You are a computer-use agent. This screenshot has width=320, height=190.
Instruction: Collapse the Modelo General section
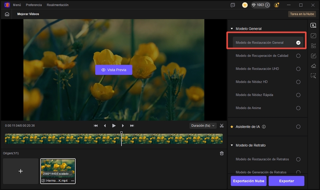232,29
